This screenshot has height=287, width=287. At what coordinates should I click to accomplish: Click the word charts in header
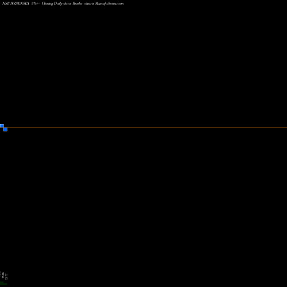point(89,3)
